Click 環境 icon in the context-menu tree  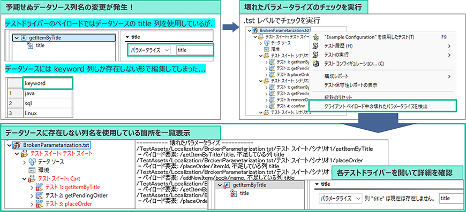267,50
